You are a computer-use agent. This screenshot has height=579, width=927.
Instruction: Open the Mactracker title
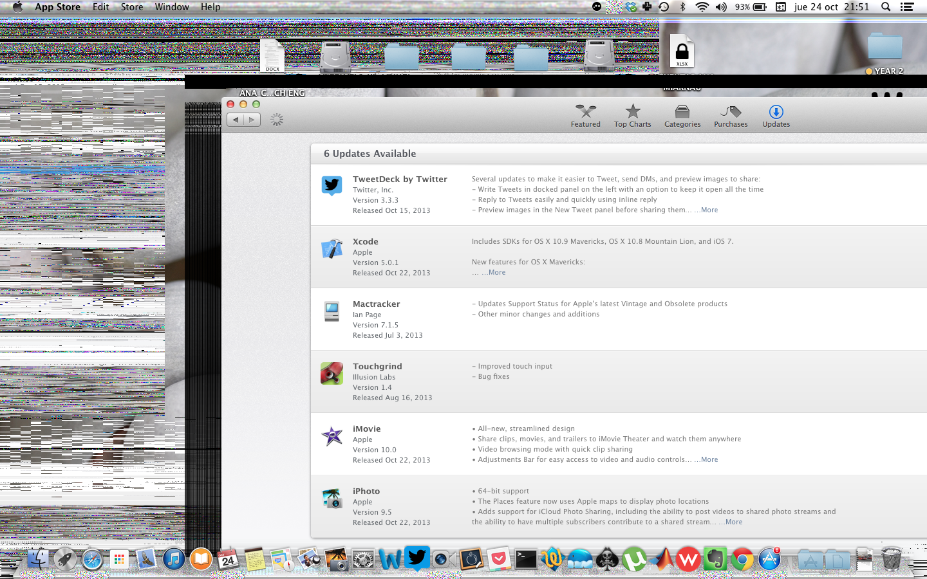376,304
